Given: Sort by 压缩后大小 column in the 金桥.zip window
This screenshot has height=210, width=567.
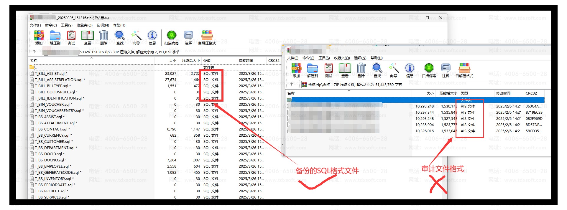Looking at the screenshot, I should [x=448, y=93].
